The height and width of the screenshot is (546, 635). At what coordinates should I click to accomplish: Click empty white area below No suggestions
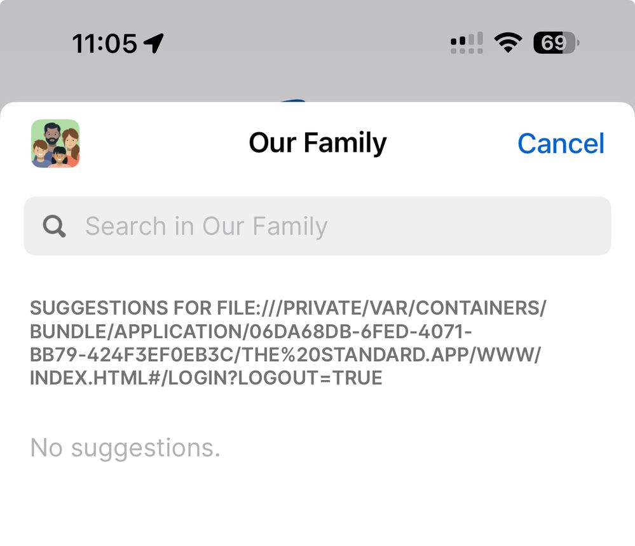[318, 508]
